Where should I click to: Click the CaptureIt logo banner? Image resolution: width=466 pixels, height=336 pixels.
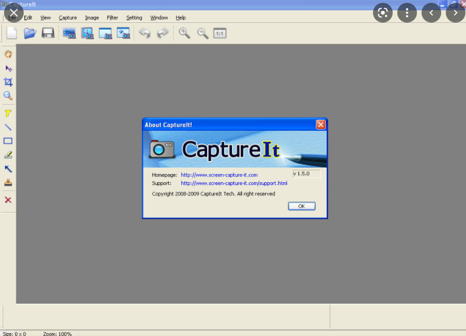[x=235, y=149]
